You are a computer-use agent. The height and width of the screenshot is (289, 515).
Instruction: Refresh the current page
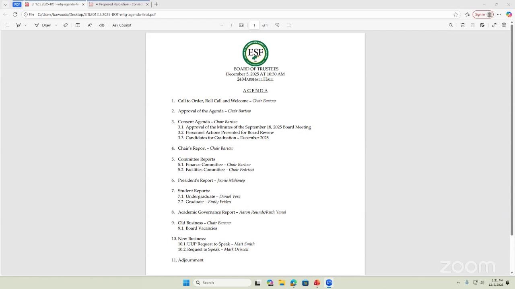15,14
